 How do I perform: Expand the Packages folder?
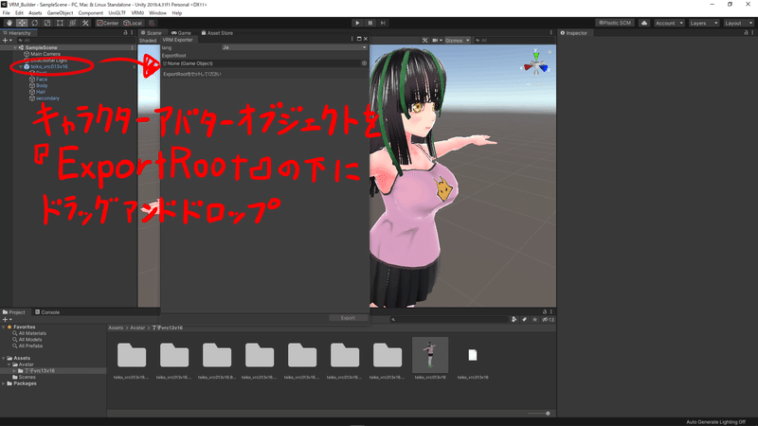(x=4, y=383)
